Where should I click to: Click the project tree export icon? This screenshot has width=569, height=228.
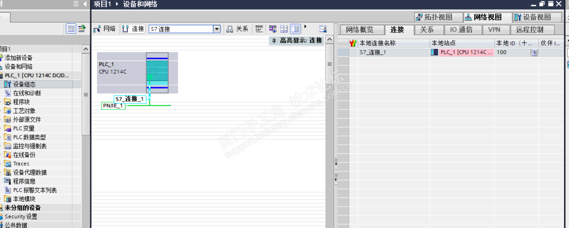click(81, 29)
